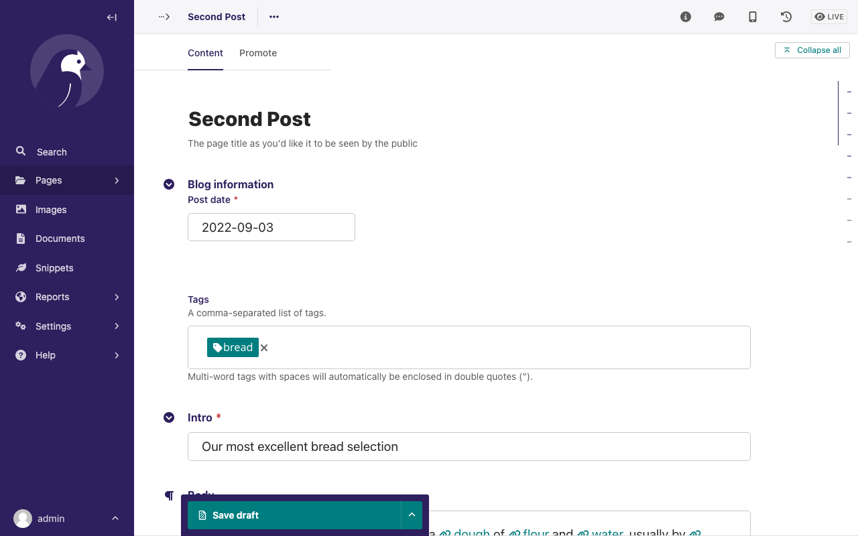This screenshot has width=858, height=536.
Task: Click the Collapse all button
Action: (812, 50)
